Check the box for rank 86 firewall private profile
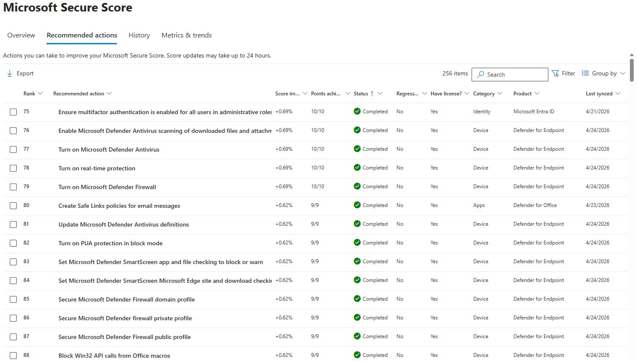 pos(13,318)
